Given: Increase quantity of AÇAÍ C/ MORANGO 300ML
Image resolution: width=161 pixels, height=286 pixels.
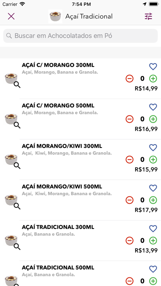Looking at the screenshot, I should [x=153, y=78].
